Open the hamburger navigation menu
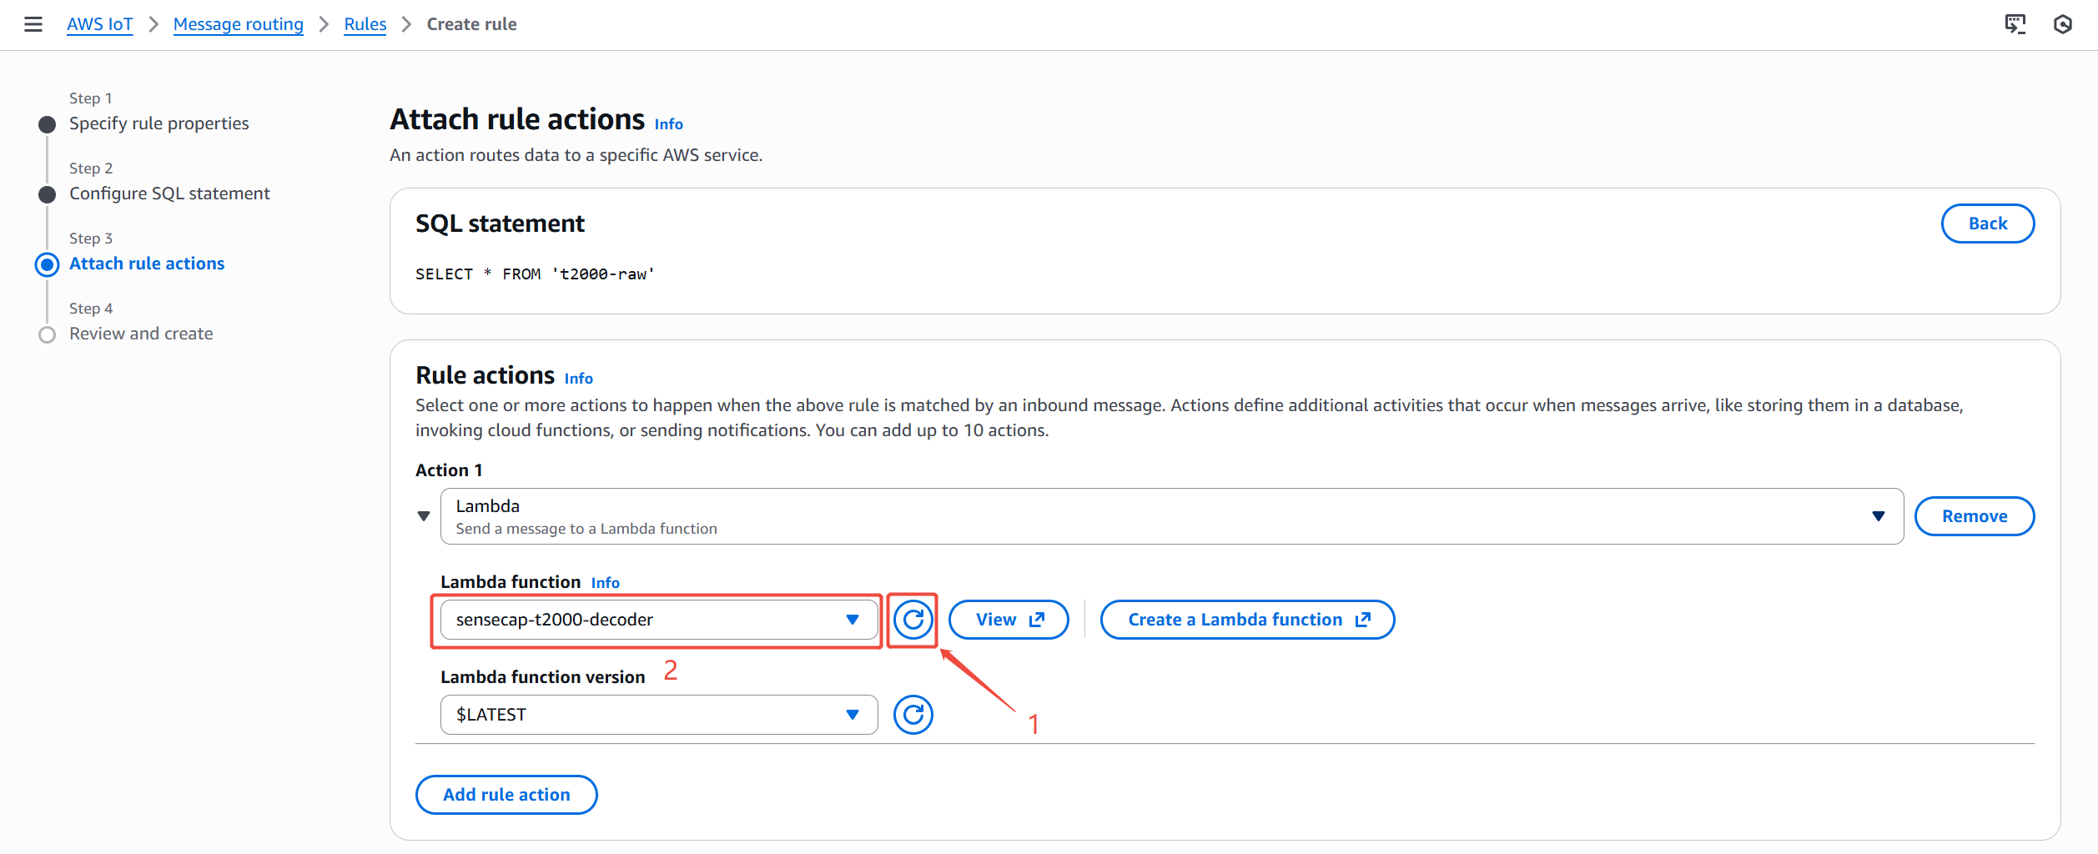Screen dimensions: 2098x854 [x=33, y=24]
